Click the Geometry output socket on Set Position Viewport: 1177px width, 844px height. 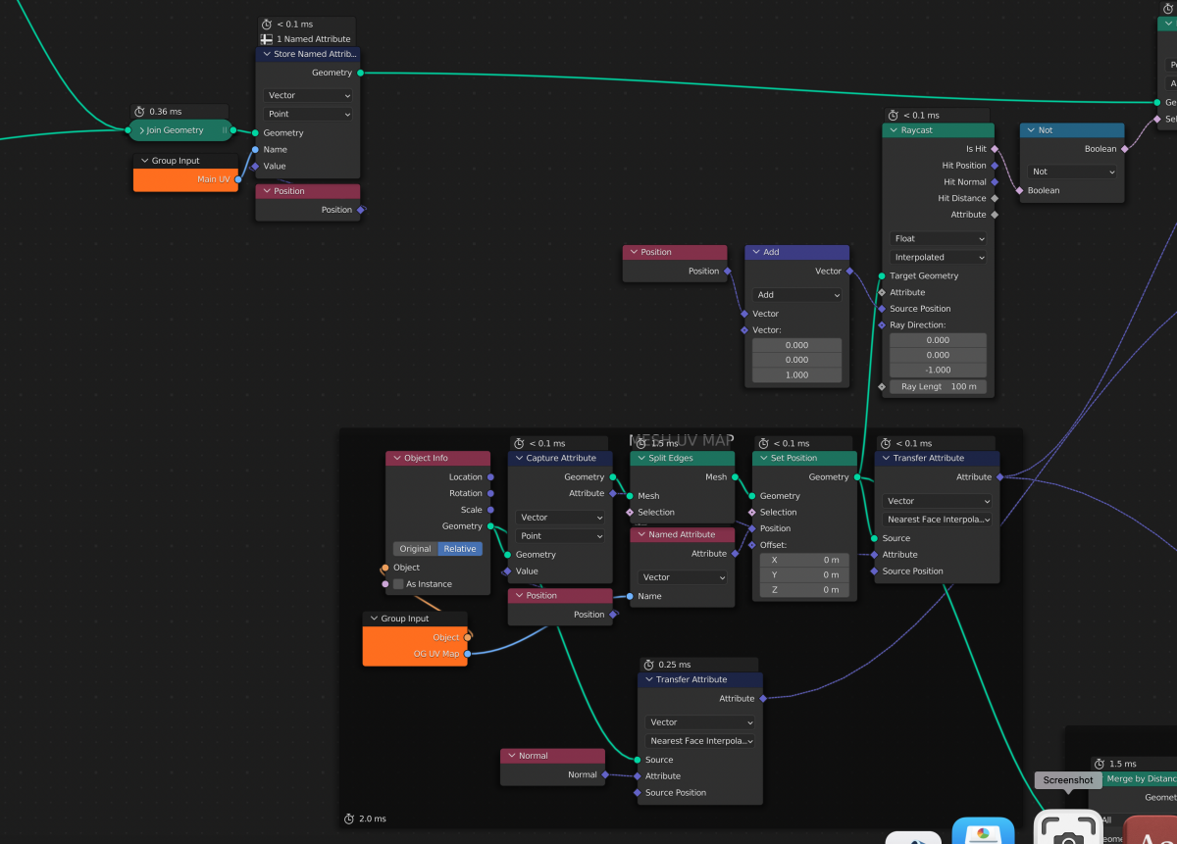856,477
